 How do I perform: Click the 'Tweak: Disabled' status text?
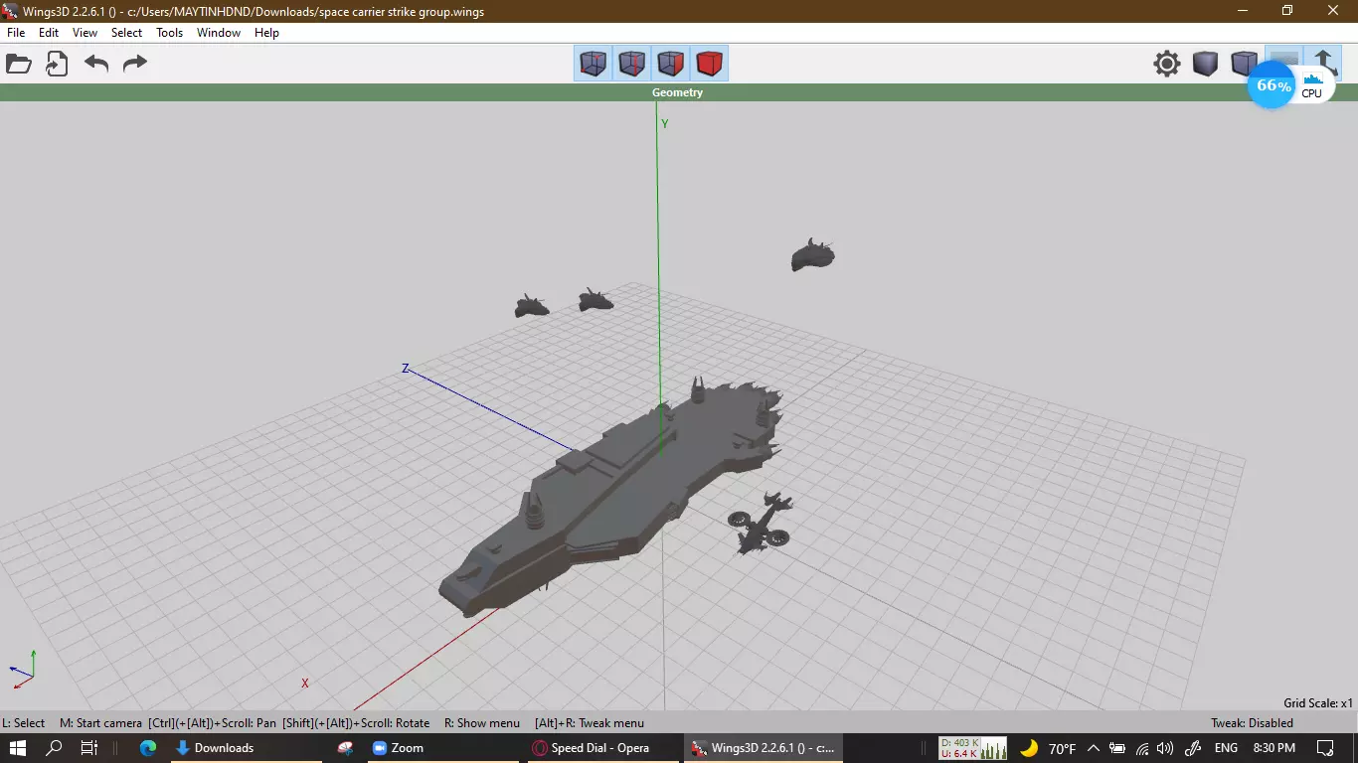pyautogui.click(x=1252, y=723)
